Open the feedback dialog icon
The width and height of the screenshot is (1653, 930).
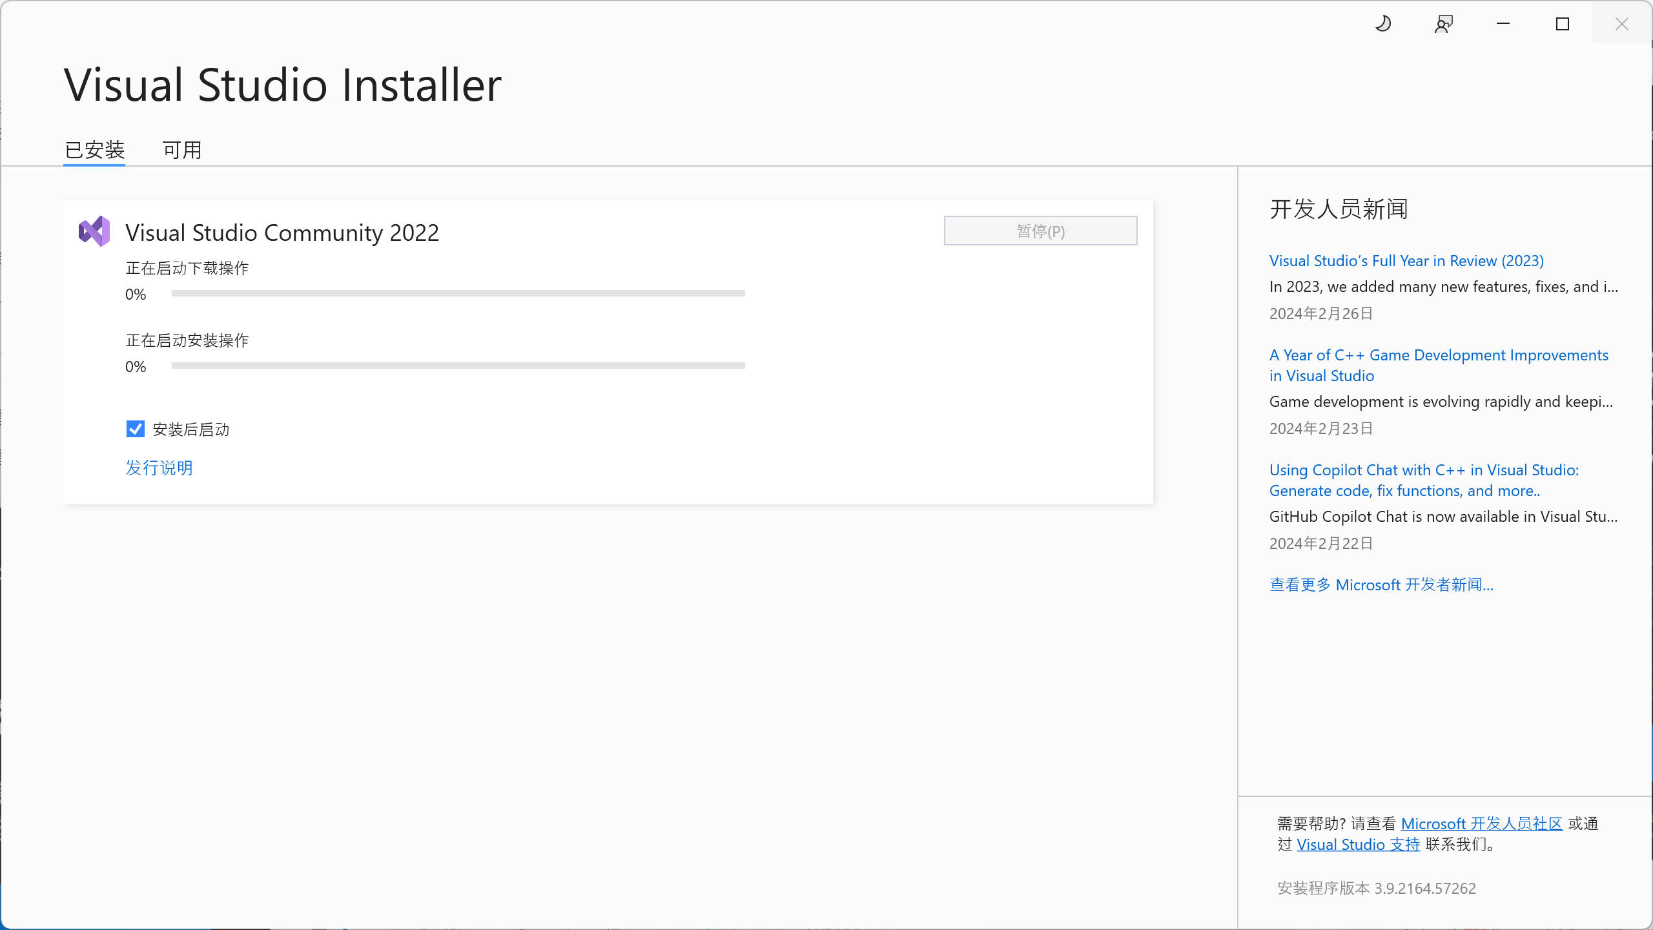[x=1443, y=24]
